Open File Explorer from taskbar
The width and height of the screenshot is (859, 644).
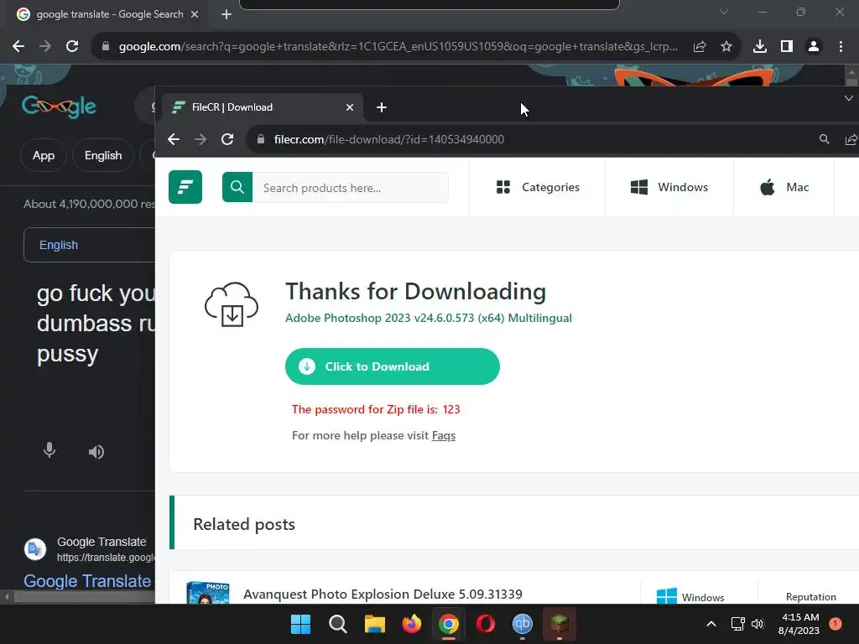[x=375, y=624]
